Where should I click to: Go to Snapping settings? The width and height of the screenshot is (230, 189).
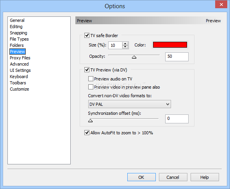click(18, 33)
